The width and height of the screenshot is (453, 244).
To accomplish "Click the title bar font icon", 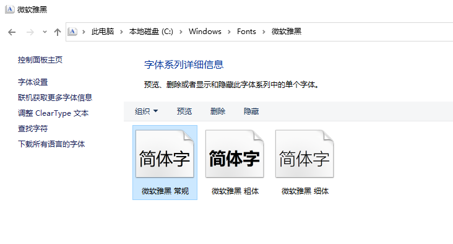I will pyautogui.click(x=9, y=9).
